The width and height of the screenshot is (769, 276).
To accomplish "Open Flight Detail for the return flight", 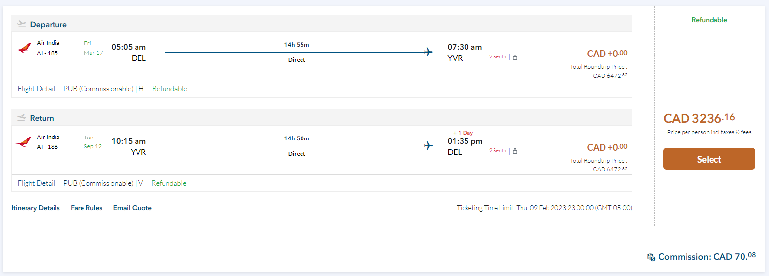I will pyautogui.click(x=36, y=183).
